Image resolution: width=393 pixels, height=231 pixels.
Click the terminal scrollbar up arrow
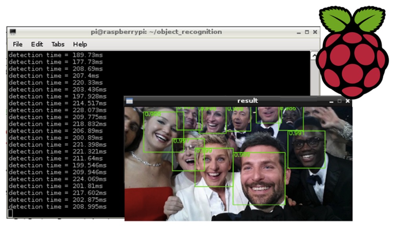(314, 56)
